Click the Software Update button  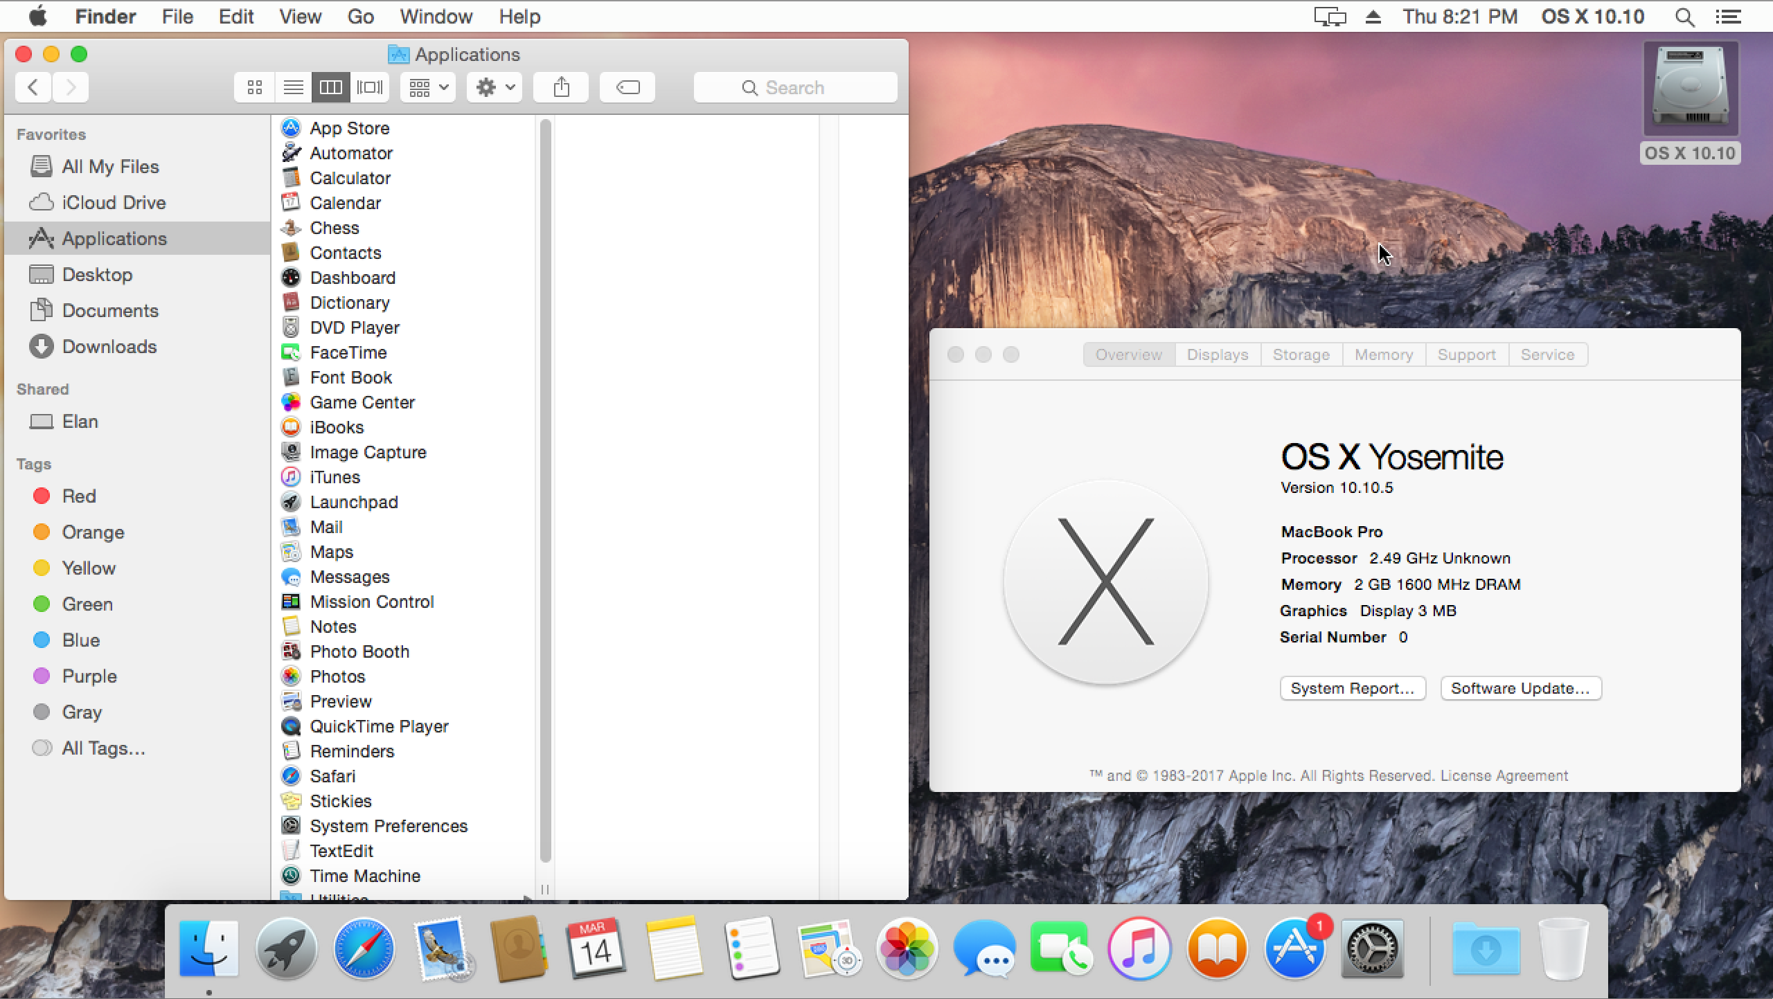[1521, 687]
